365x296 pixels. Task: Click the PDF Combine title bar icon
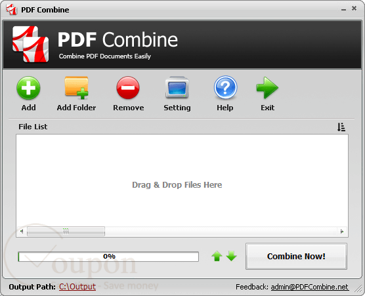12,10
